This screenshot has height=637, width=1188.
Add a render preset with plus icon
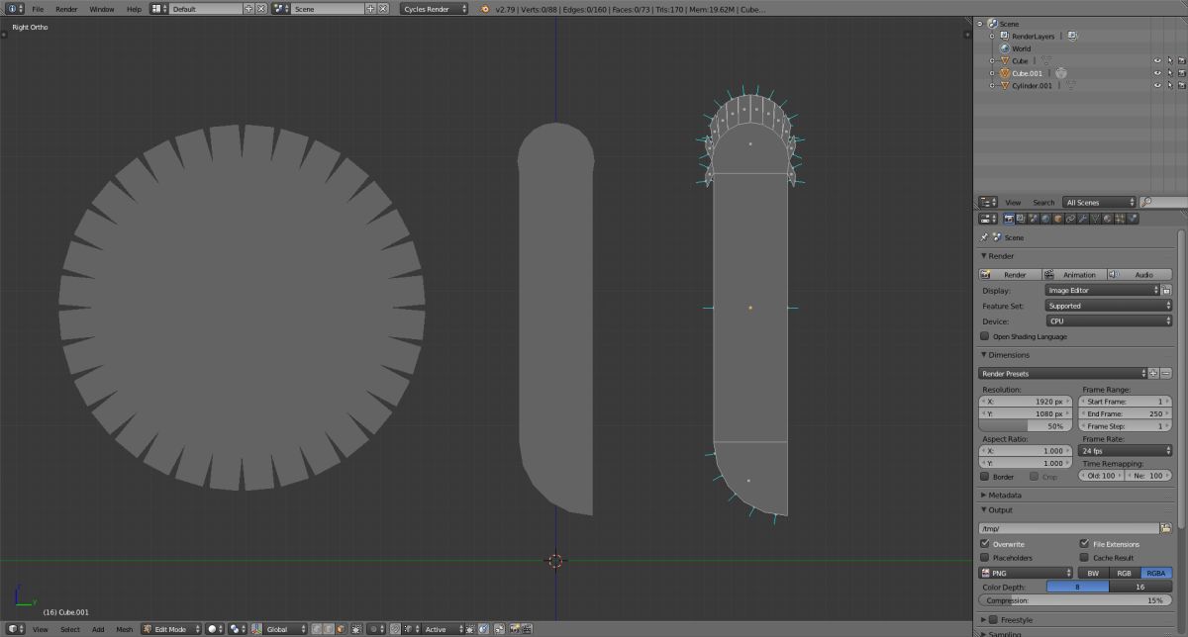click(x=1153, y=374)
